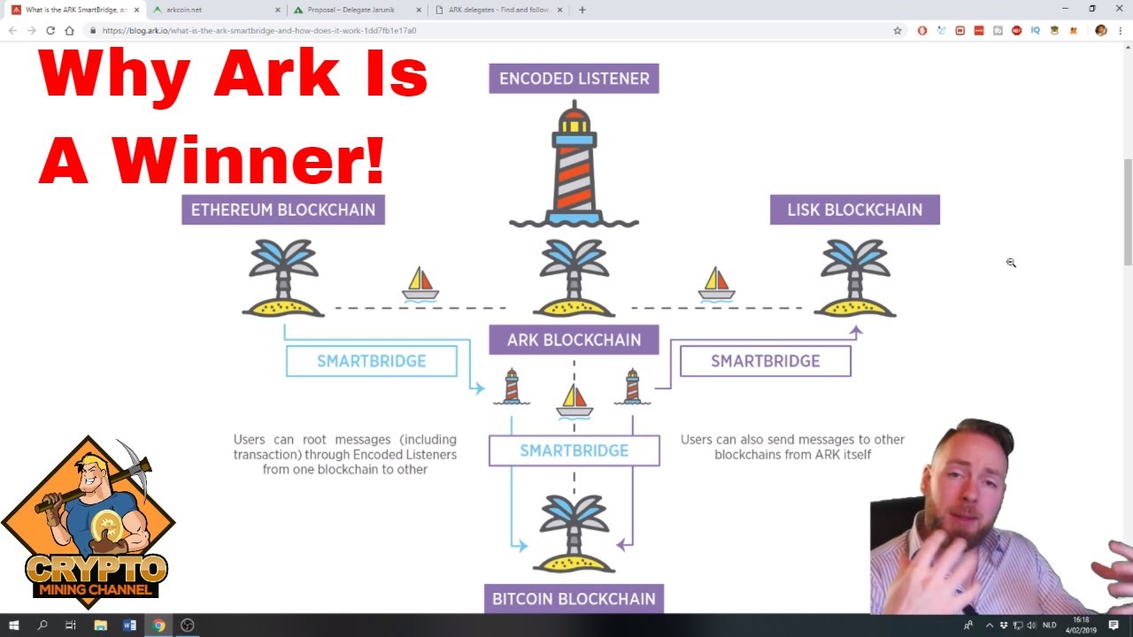The width and height of the screenshot is (1133, 637).
Task: Close the ARK delegates tab
Action: click(560, 10)
